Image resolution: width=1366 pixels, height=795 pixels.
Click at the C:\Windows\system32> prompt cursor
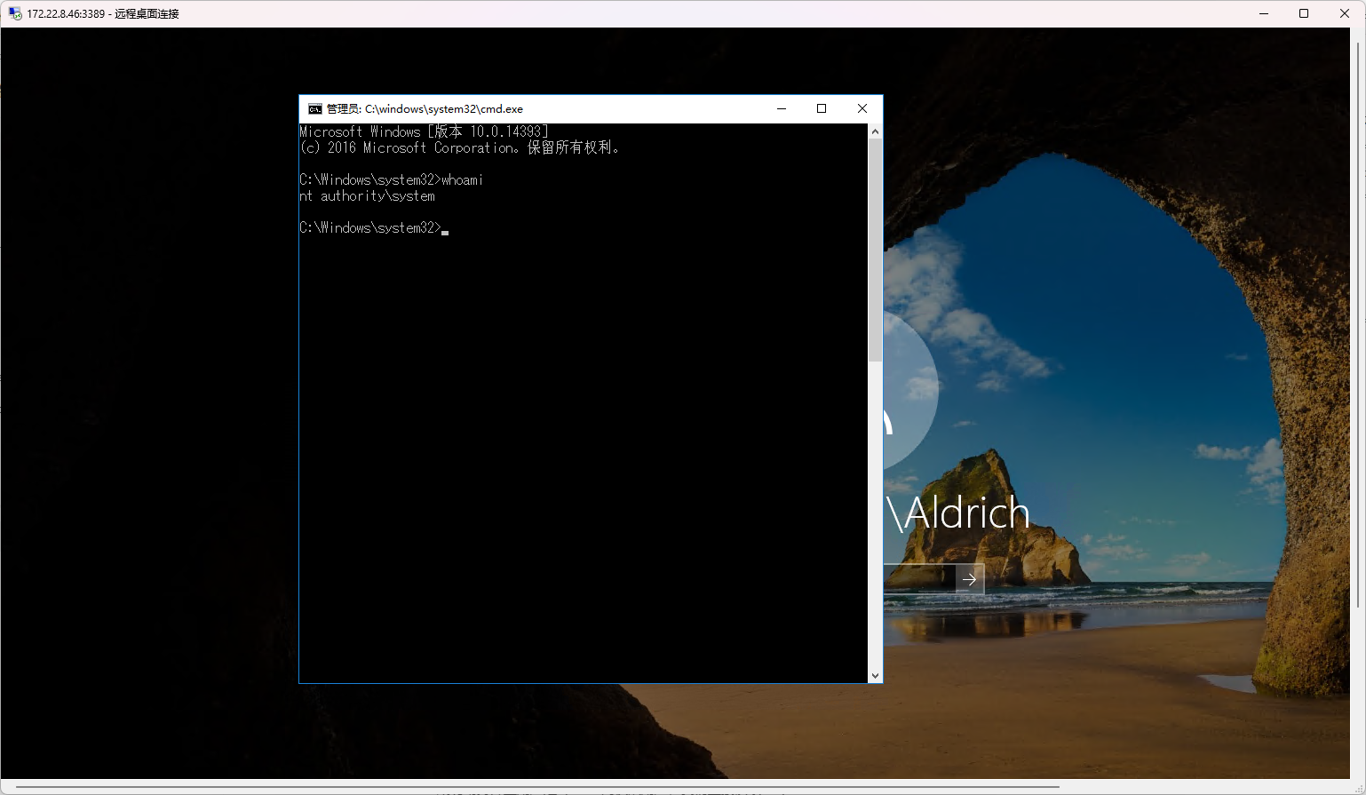coord(445,228)
